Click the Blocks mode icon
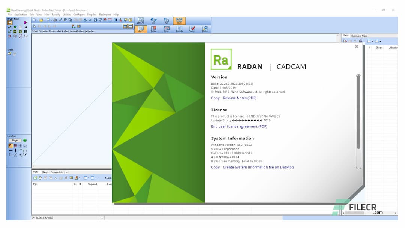This screenshot has height=228, width=405. pyautogui.click(x=205, y=28)
